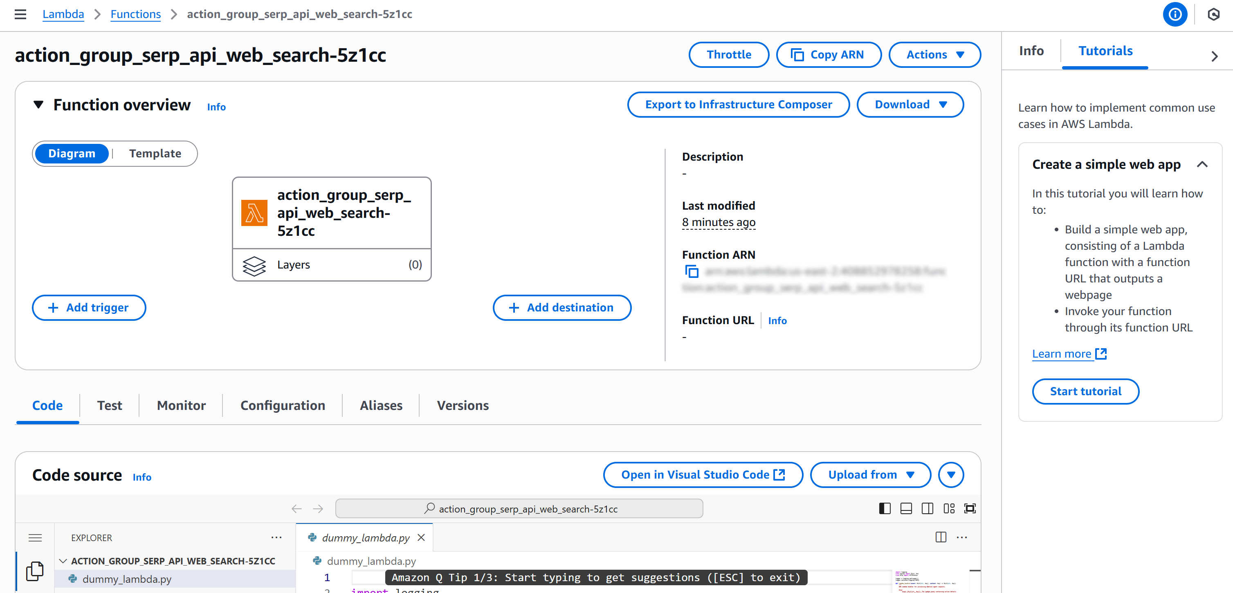Click the Python icon next to dummy_lambda.py tab

[312, 537]
